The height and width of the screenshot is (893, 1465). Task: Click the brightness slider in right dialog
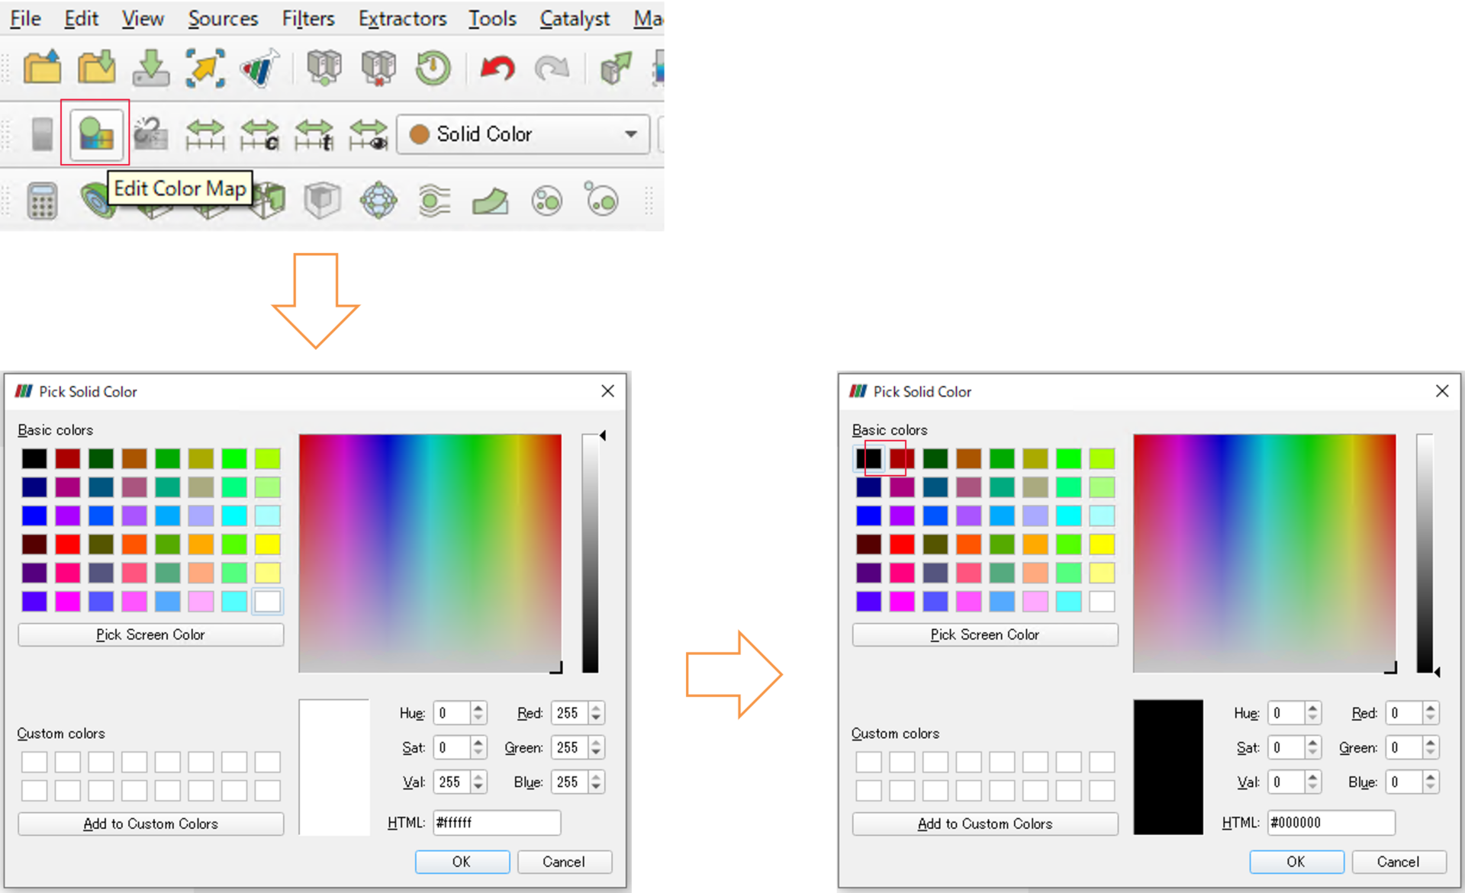tap(1425, 554)
